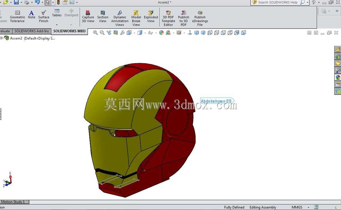The width and height of the screenshot is (341, 210).
Task: Click section view icon in heads-up toolbar
Action: (x=116, y=33)
